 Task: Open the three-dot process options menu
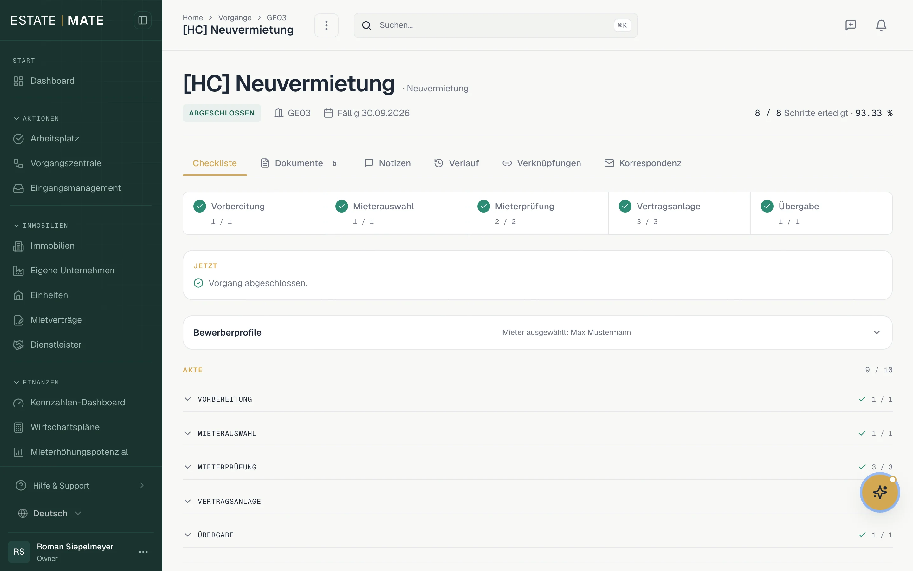coord(326,25)
